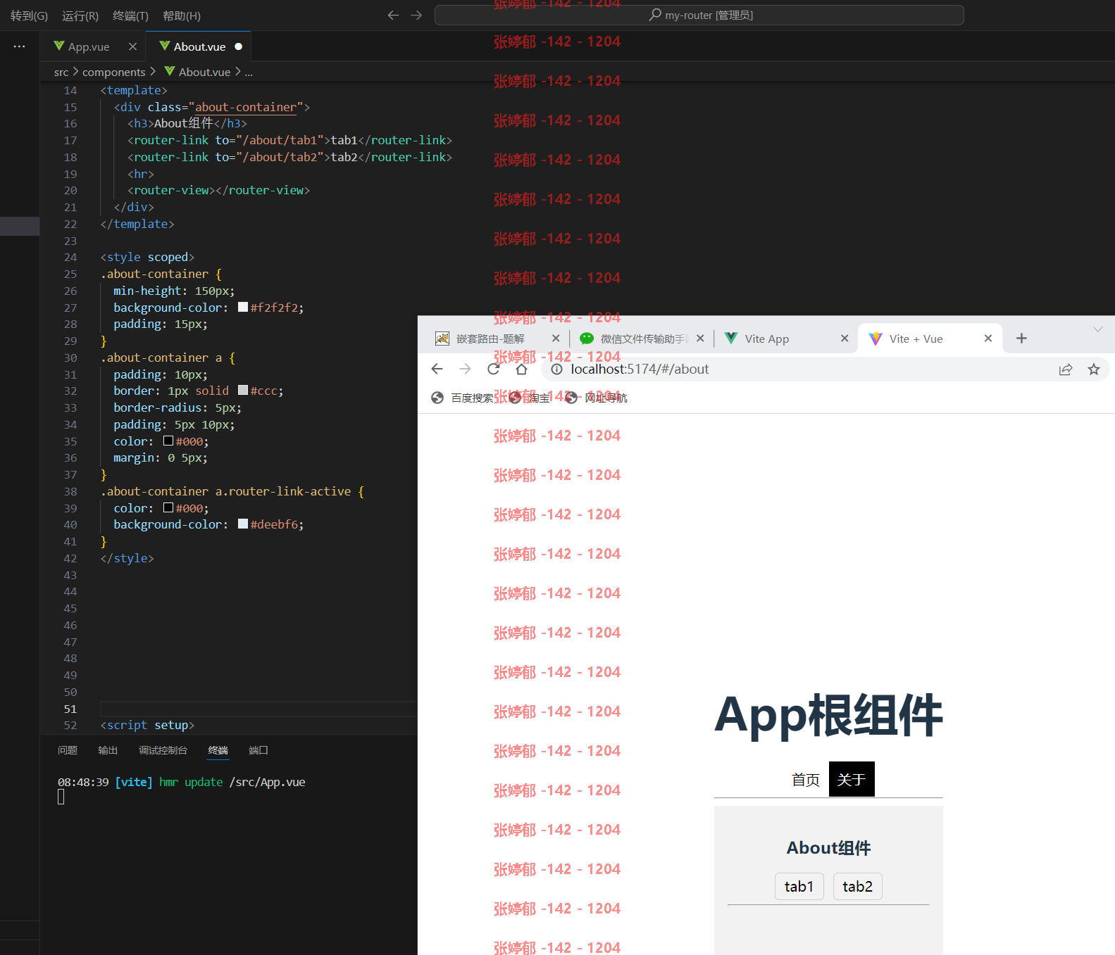Close the 微信文件传输助手 browser tab
Viewport: 1115px width, 955px height.
(700, 339)
